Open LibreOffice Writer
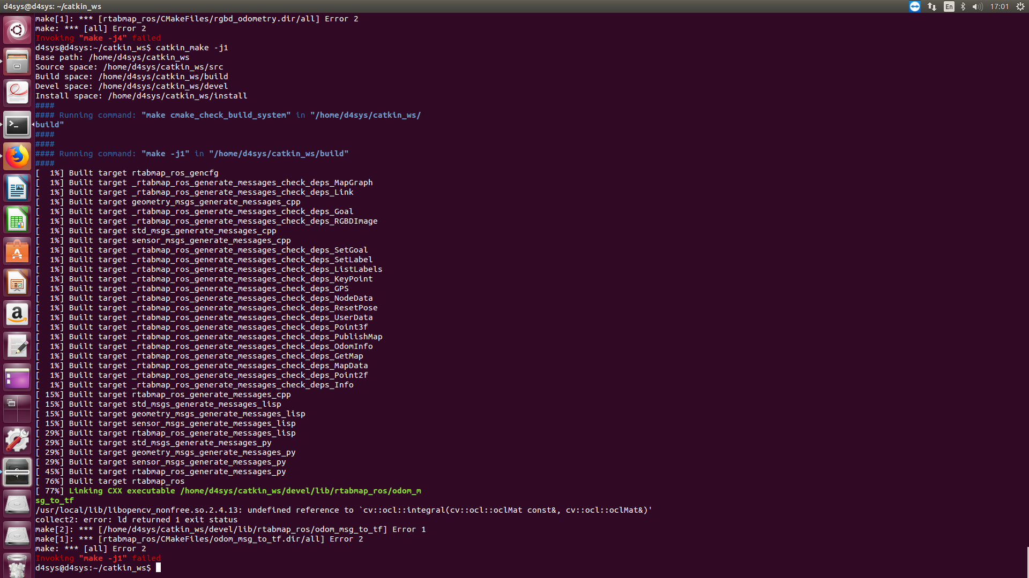This screenshot has height=578, width=1029. point(17,188)
